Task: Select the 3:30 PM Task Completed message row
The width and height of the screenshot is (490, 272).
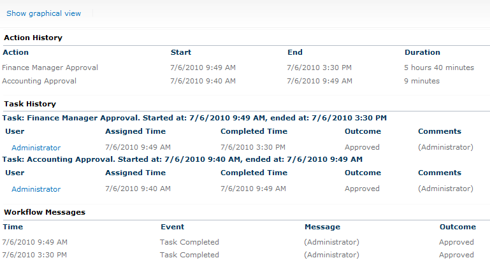Action: pos(245,255)
